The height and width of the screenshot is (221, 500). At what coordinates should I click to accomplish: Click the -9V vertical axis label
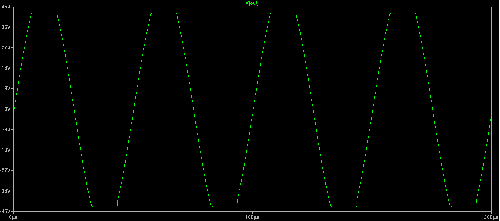click(x=7, y=129)
